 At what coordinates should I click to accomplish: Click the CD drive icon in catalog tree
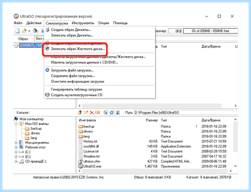21,161
